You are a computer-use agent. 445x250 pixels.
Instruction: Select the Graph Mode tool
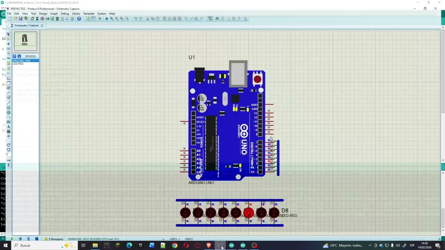(8, 78)
